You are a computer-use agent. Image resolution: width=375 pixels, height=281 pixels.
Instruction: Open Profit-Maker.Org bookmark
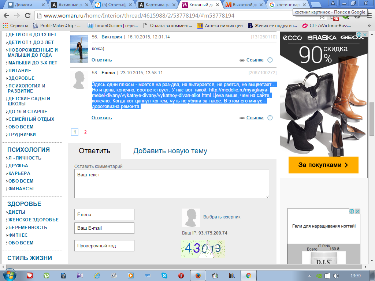click(57, 26)
